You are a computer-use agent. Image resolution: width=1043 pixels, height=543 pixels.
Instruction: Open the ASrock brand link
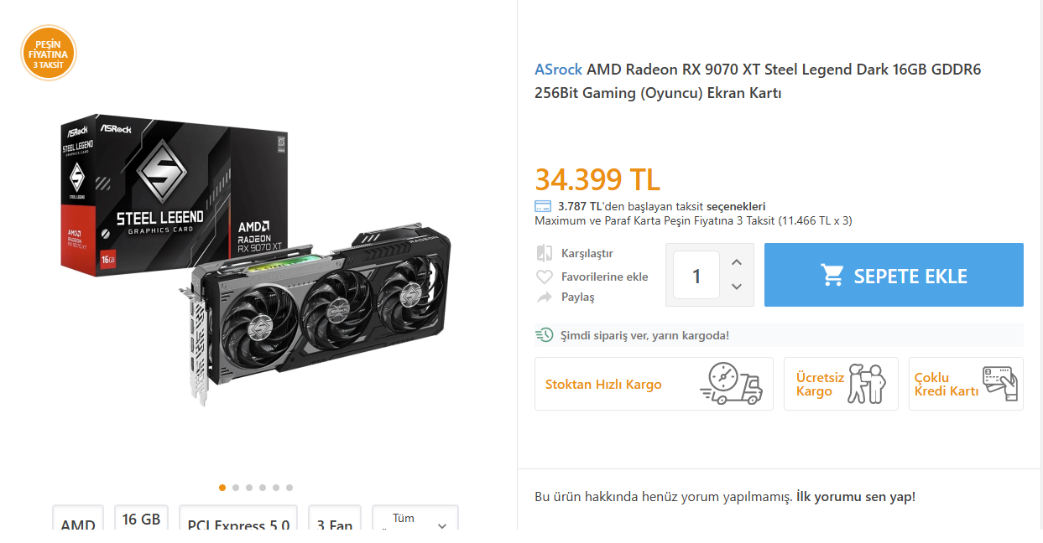558,70
